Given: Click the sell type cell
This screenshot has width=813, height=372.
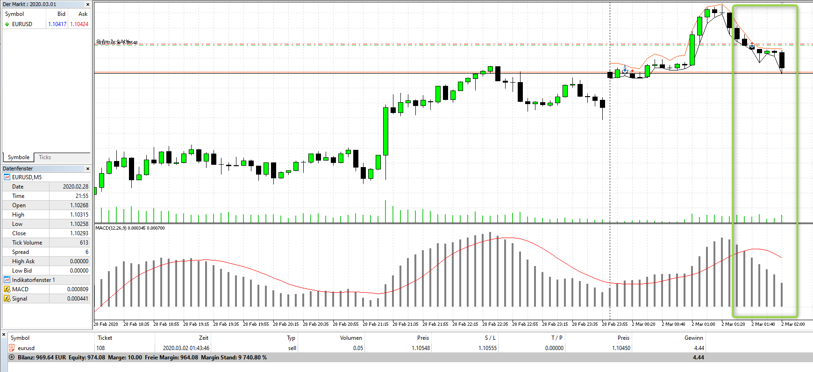Looking at the screenshot, I should (x=292, y=348).
